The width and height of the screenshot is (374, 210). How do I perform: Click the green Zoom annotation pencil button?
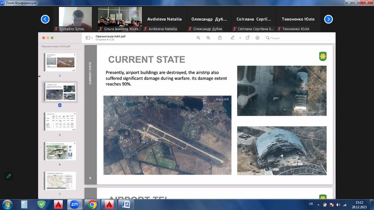(x=9, y=176)
